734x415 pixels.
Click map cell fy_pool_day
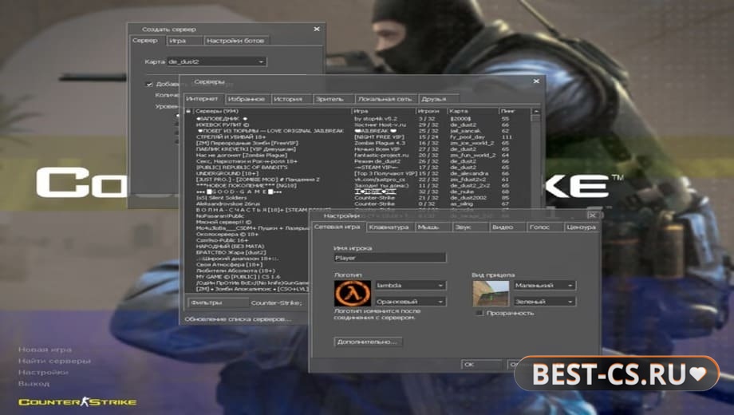pos(468,136)
